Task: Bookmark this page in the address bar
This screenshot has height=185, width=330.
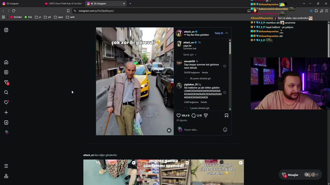Action: [x=68, y=11]
